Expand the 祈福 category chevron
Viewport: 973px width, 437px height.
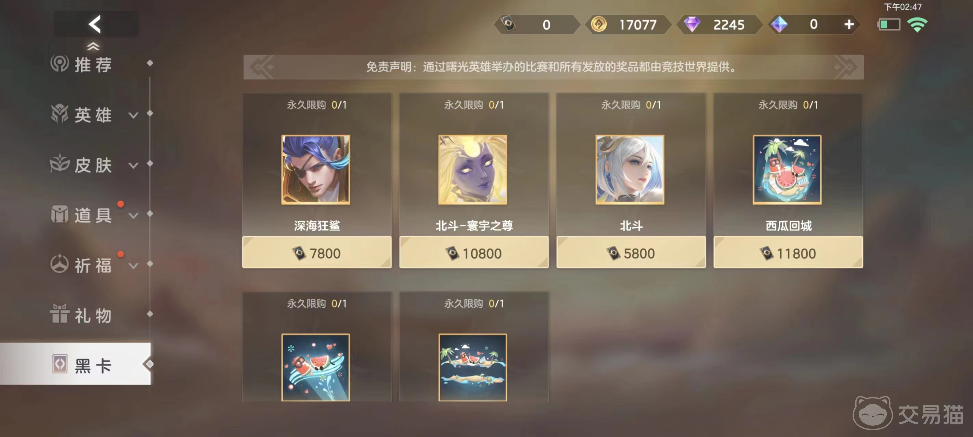[133, 266]
